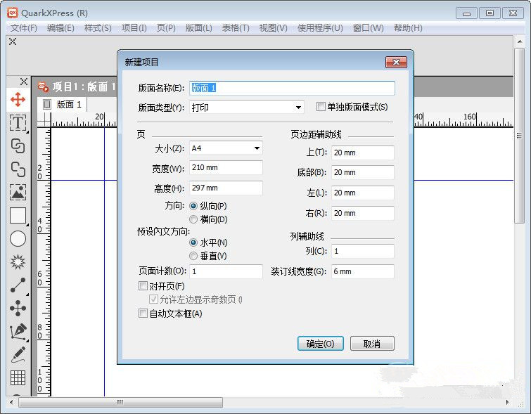Image resolution: width=531 pixels, height=414 pixels.
Task: Select 横向 landscape orientation
Action: (193, 219)
